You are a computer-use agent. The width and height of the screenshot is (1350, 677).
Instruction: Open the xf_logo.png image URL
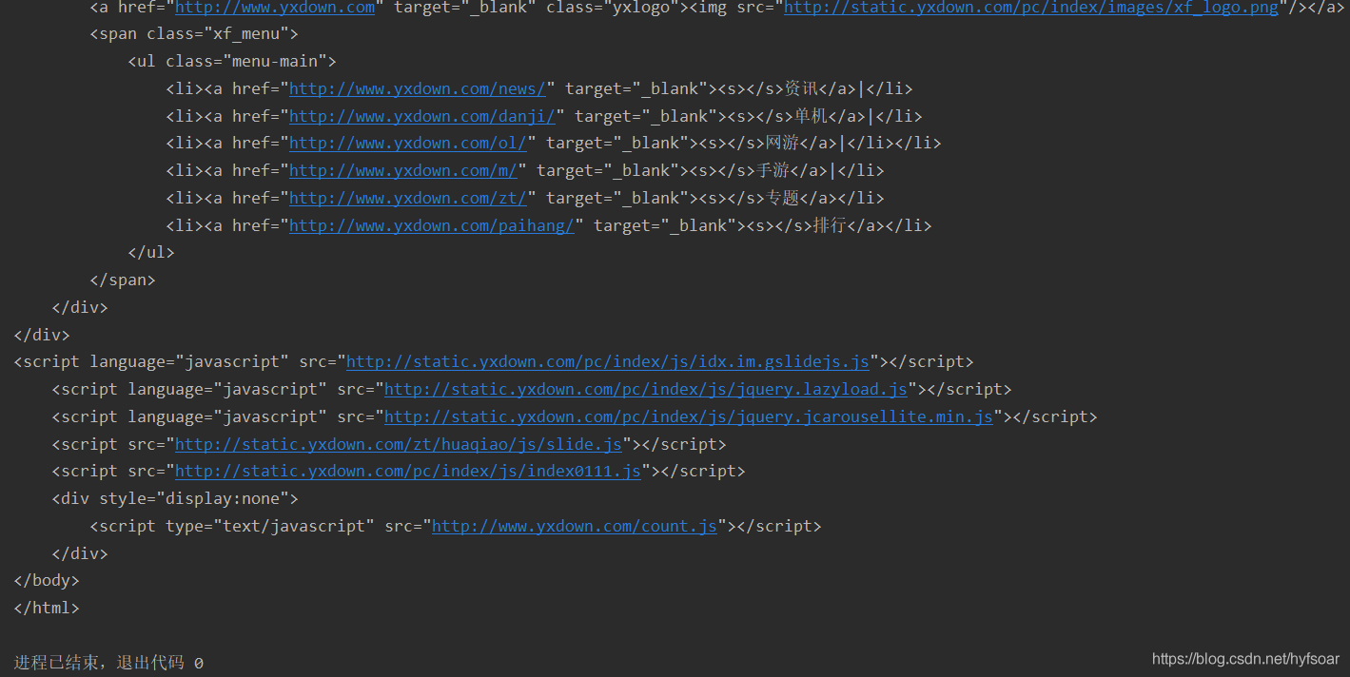coord(1031,8)
